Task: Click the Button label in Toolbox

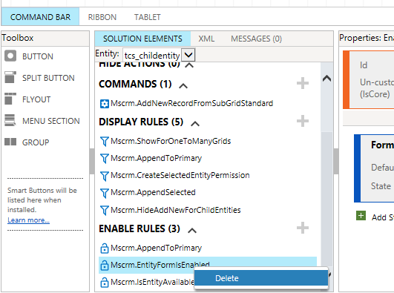Action: (x=38, y=56)
